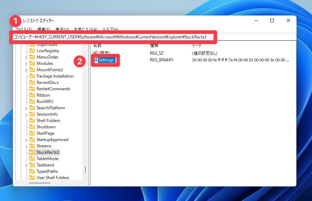Expand the StartupApproved key

coord(26,140)
